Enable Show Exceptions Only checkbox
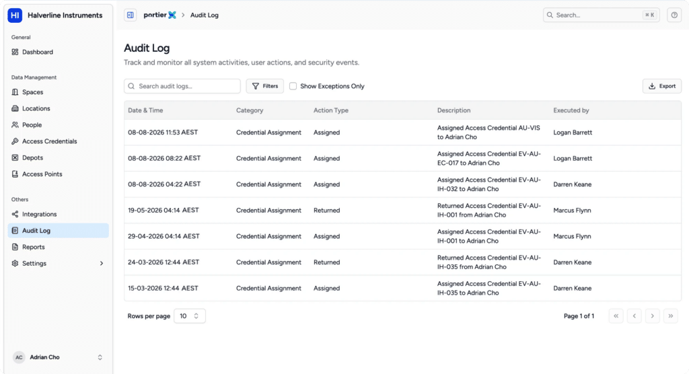This screenshot has width=689, height=374. pos(293,86)
